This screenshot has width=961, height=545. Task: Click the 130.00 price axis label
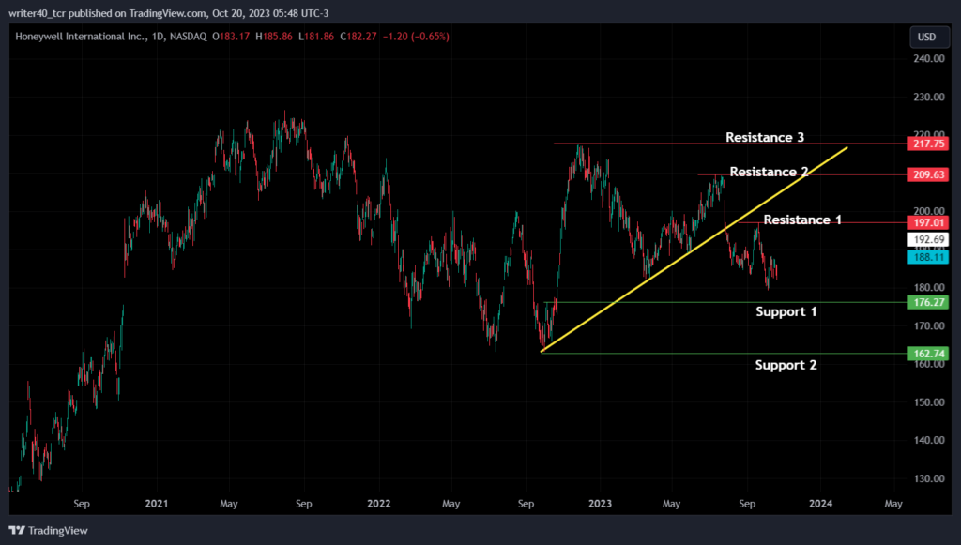click(929, 478)
